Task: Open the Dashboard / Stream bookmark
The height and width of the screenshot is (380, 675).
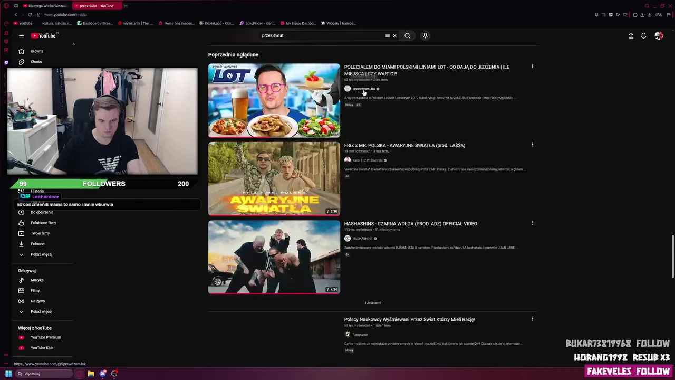Action: (95, 23)
